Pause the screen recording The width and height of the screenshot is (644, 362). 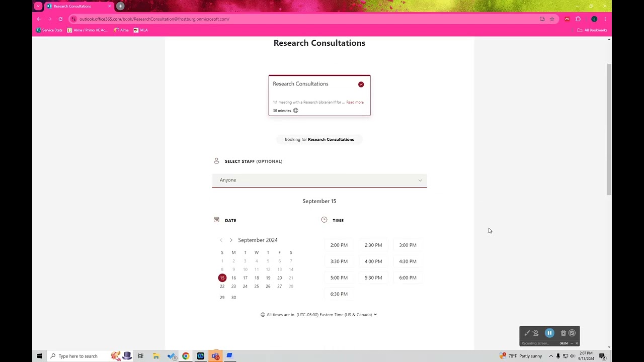549,333
